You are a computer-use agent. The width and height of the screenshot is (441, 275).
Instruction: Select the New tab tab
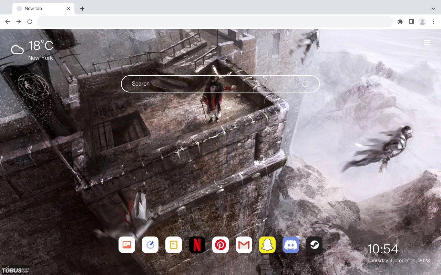pyautogui.click(x=43, y=9)
